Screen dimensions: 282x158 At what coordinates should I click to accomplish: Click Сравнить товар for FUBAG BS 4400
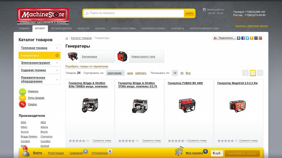point(197,141)
